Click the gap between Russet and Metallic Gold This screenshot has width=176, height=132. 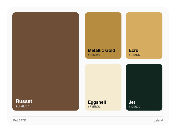tap(82, 36)
